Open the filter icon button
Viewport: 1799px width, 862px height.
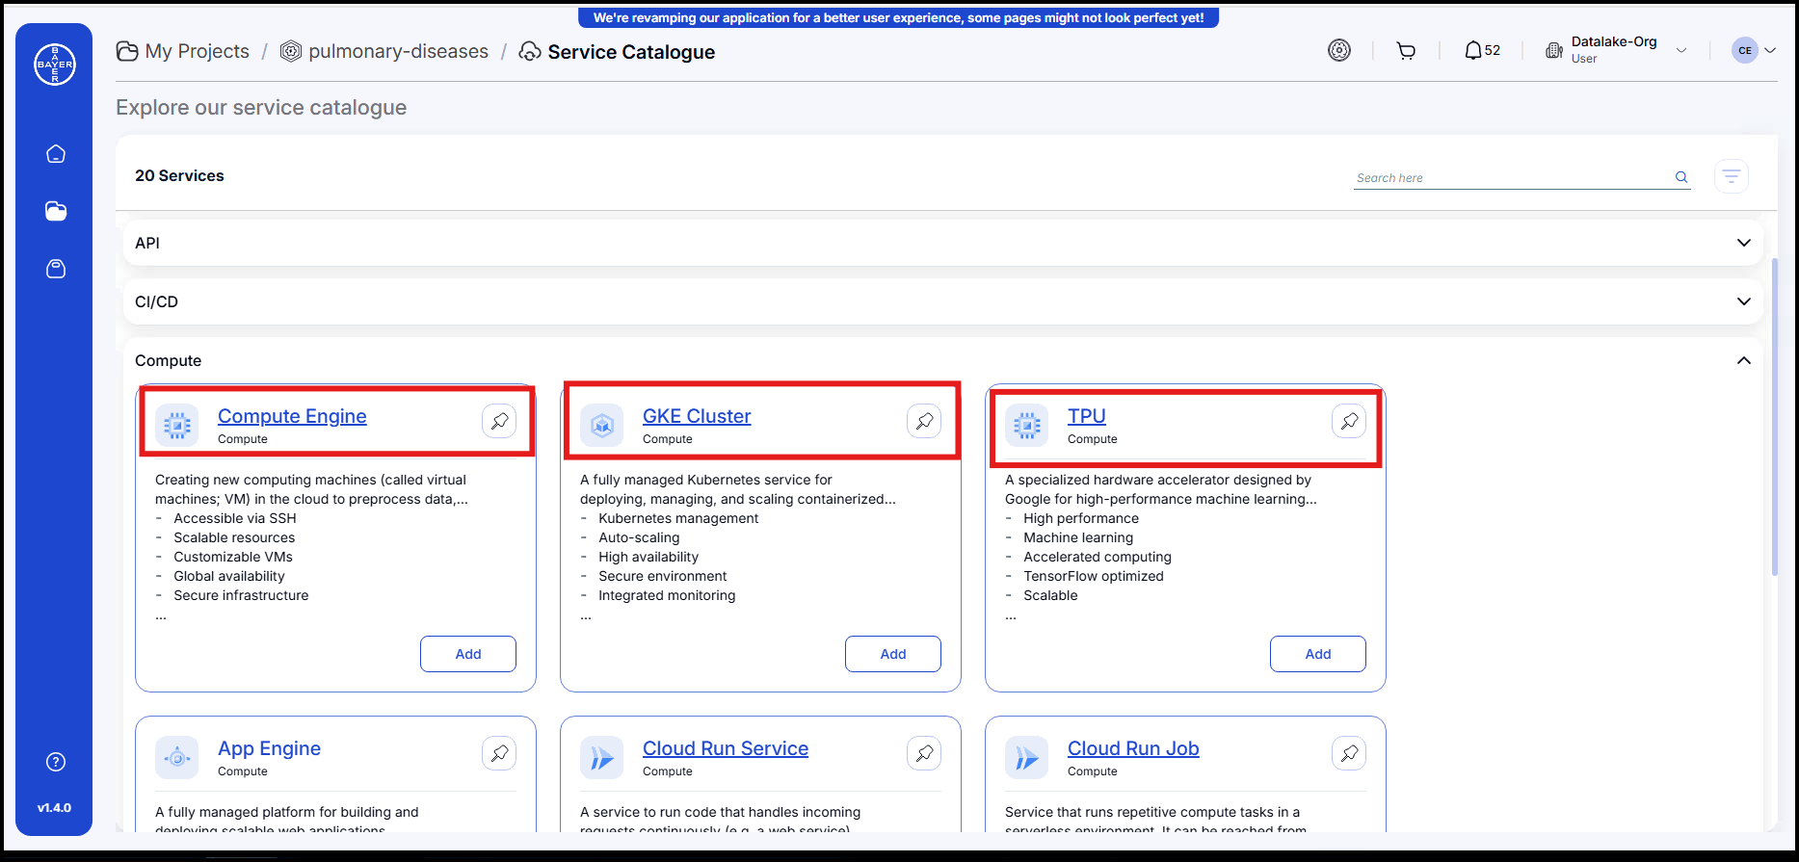pos(1732,176)
